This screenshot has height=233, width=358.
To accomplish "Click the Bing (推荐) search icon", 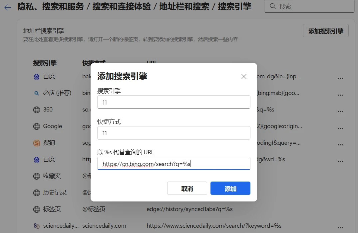I will (37, 93).
